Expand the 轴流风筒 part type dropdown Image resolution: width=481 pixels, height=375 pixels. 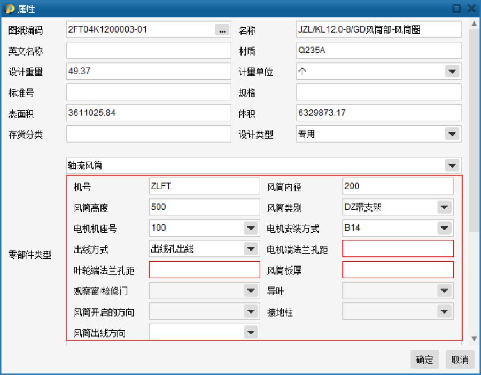click(x=452, y=166)
